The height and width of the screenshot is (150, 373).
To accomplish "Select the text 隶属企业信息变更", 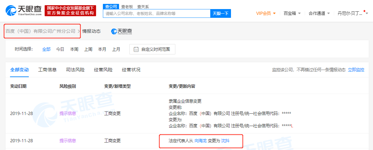I will (185, 101).
